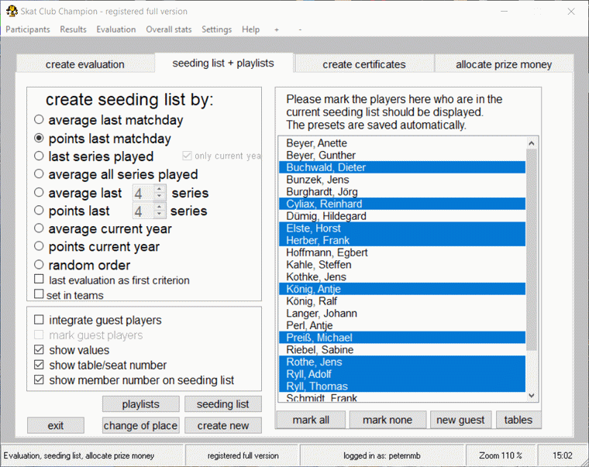Click the 'exit' button
This screenshot has width=589, height=467.
tap(56, 425)
